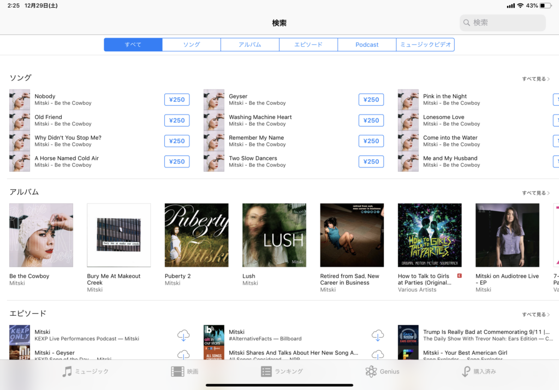Select the song title Me and My Husband
Screen dimensions: 559x390
click(450, 158)
